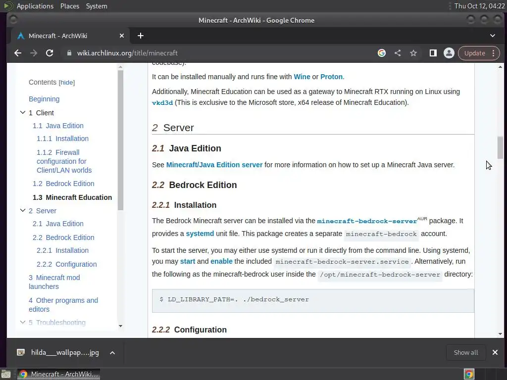Go to 2.2.2 Configuration in contents
Image resolution: width=507 pixels, height=380 pixels.
pyautogui.click(x=67, y=264)
